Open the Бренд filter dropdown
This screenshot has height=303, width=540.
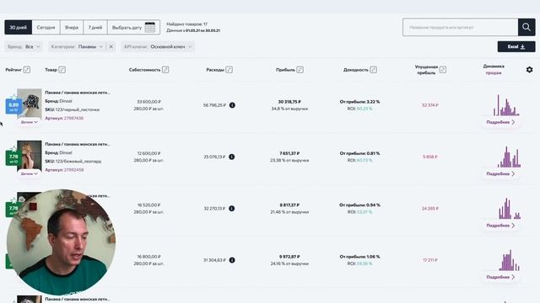click(x=24, y=47)
